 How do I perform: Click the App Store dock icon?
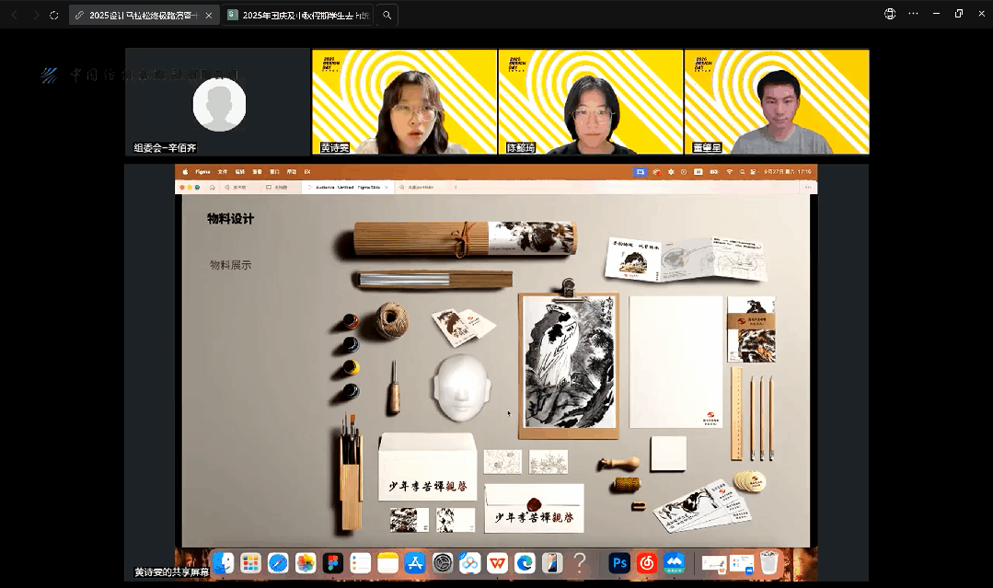point(415,562)
